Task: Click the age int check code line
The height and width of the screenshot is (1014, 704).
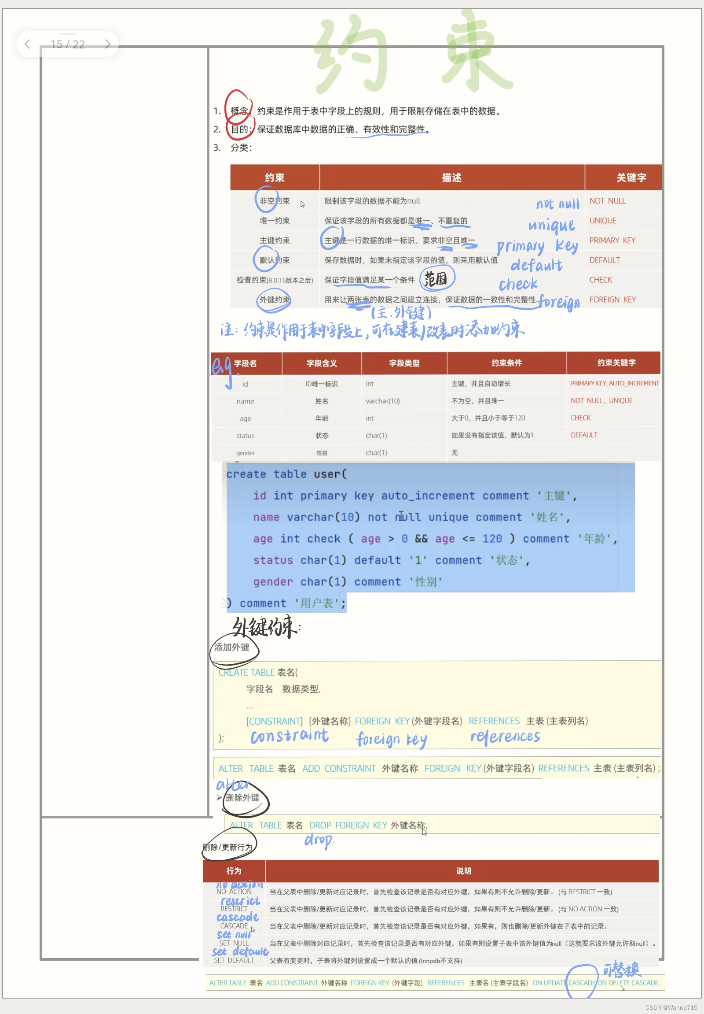Action: click(x=435, y=539)
